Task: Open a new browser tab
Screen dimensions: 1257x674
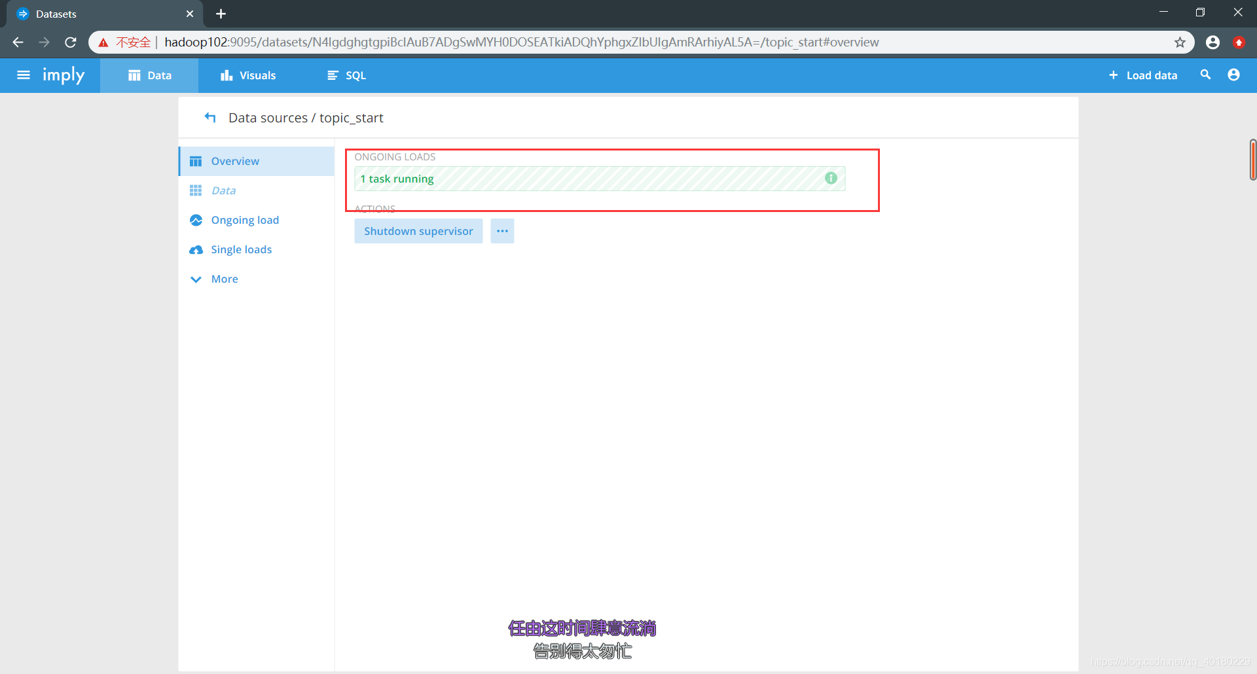Action: coord(221,14)
